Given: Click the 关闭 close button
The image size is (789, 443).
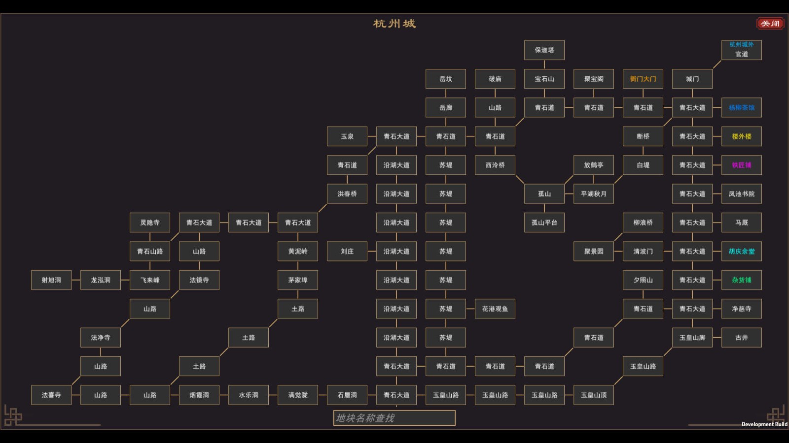Looking at the screenshot, I should (770, 24).
